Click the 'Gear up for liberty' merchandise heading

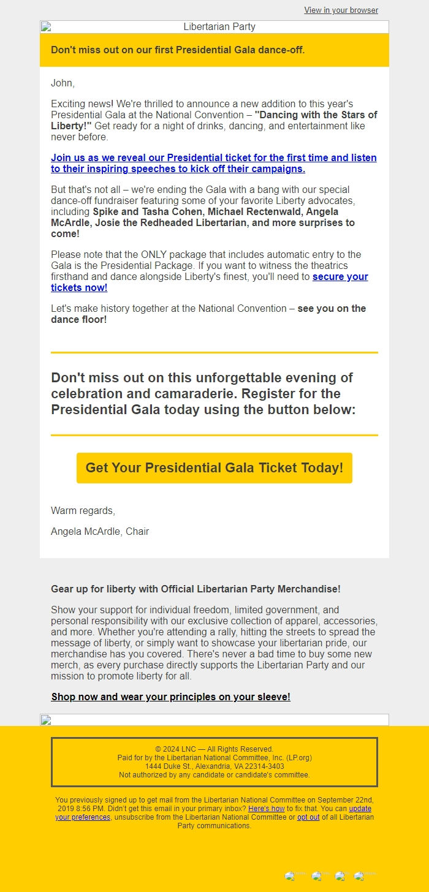[x=196, y=589]
